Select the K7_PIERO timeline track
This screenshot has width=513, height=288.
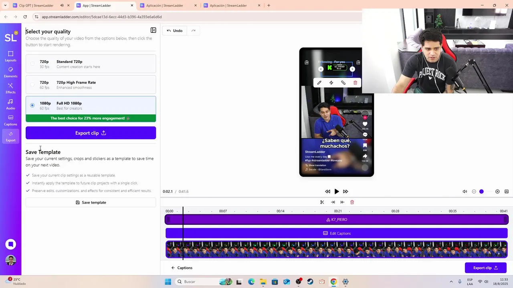coord(337,220)
